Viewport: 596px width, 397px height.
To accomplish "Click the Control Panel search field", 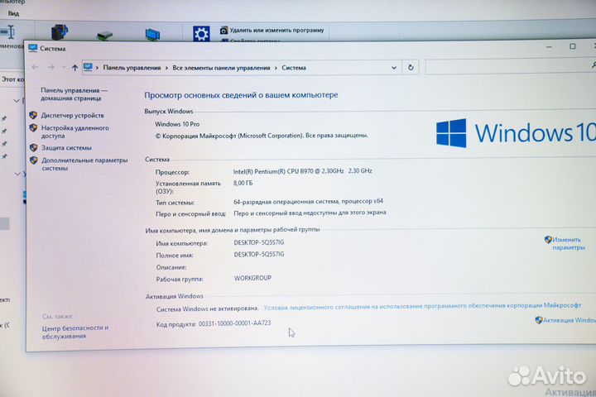I will [510, 67].
